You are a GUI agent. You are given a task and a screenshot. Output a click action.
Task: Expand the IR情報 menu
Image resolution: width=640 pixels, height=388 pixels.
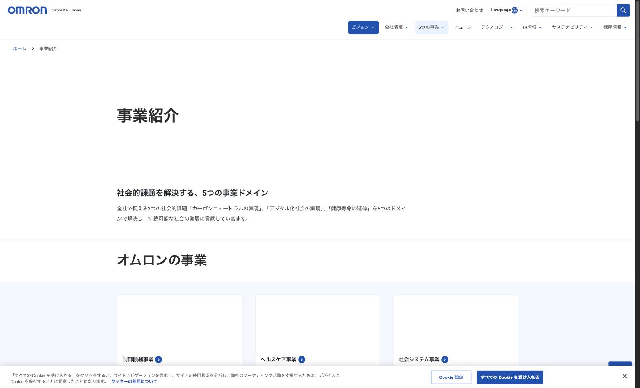[533, 27]
